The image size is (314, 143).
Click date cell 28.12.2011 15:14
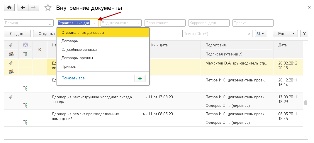pyautogui.click(x=288, y=82)
